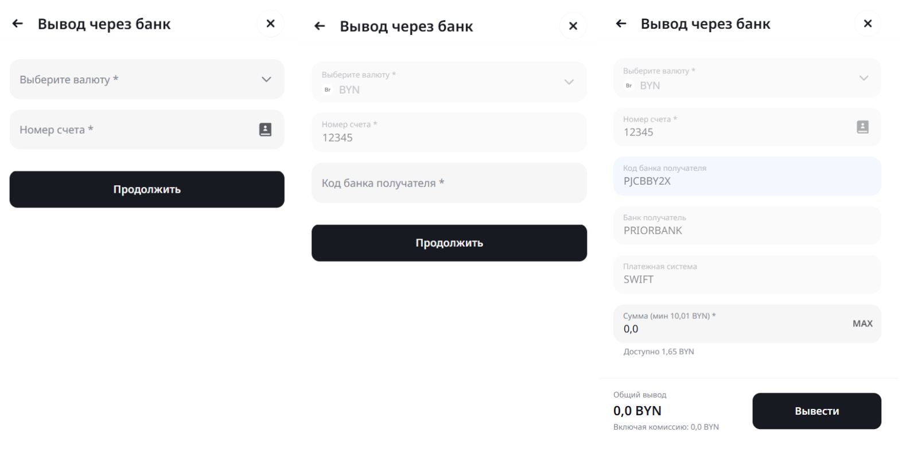Close the form containing the Вывести button
The image size is (914, 456).
click(x=868, y=24)
